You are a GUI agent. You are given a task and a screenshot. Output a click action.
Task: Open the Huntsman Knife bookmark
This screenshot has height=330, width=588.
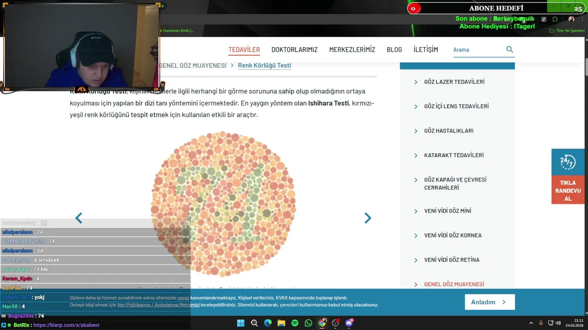(176, 31)
